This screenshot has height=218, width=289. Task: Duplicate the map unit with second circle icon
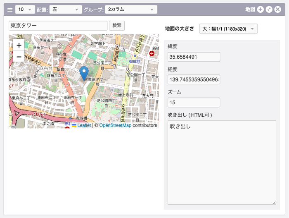[x=269, y=10]
